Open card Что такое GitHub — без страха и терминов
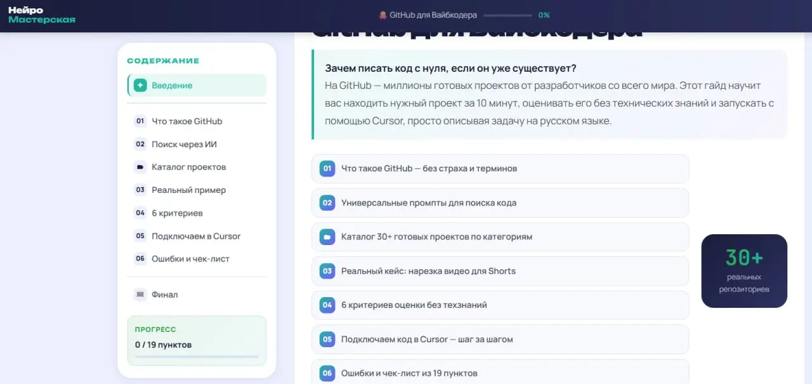 pyautogui.click(x=500, y=169)
